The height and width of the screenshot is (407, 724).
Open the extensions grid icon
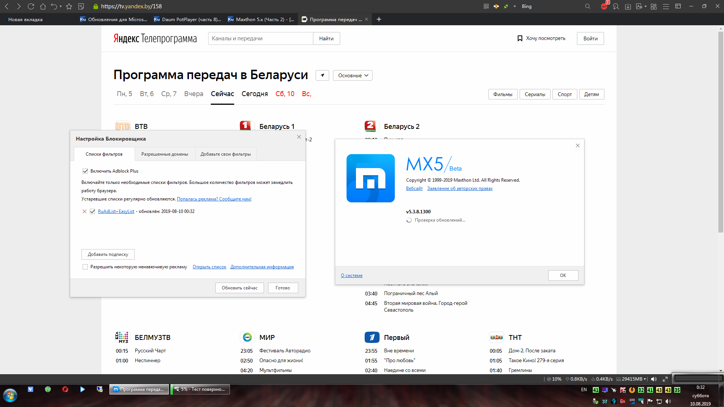click(x=654, y=6)
